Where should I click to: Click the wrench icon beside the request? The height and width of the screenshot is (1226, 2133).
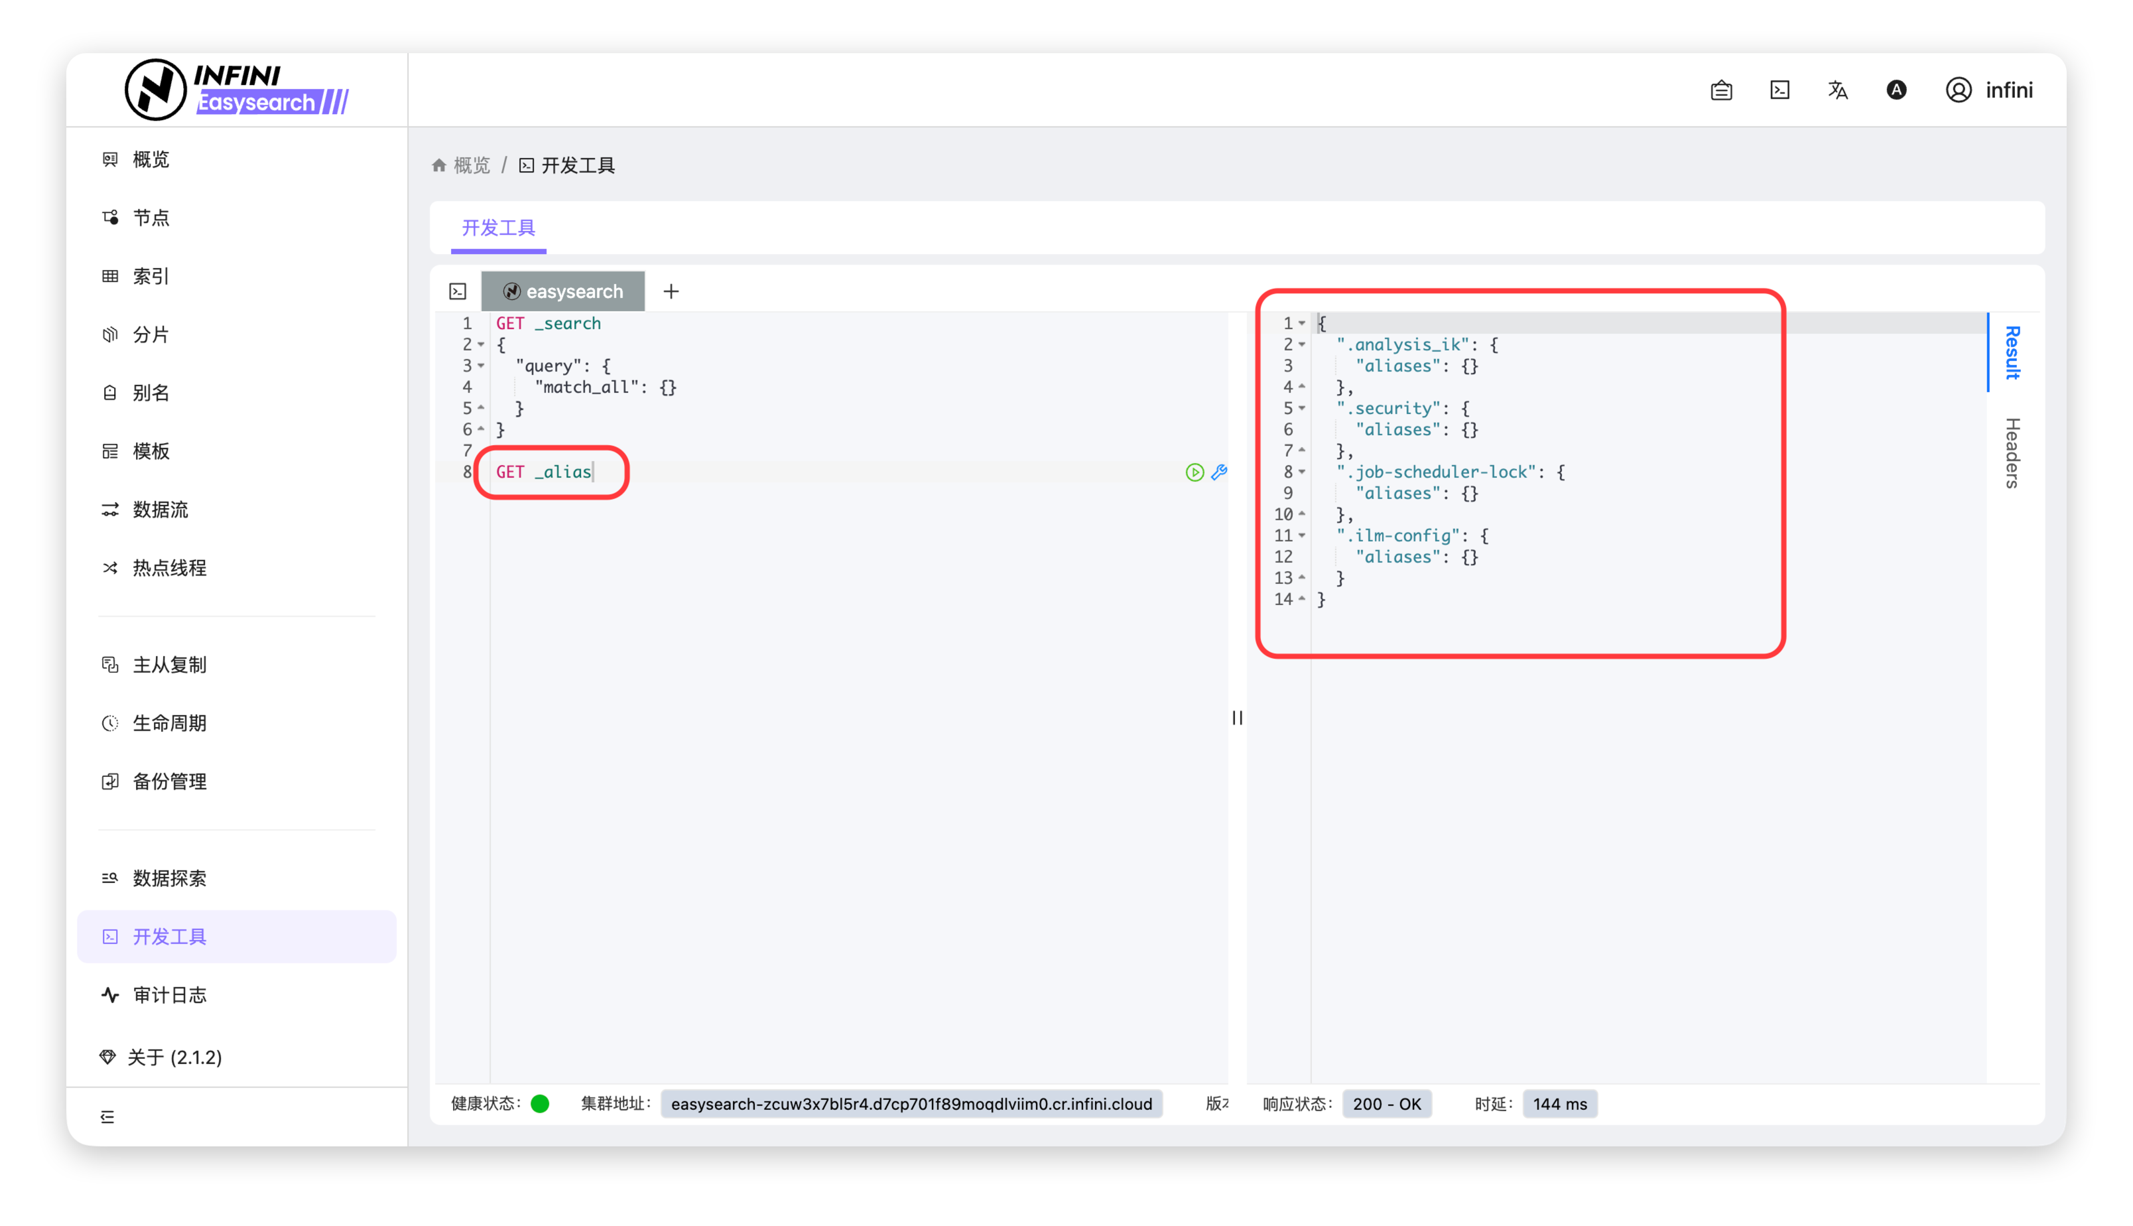point(1219,472)
